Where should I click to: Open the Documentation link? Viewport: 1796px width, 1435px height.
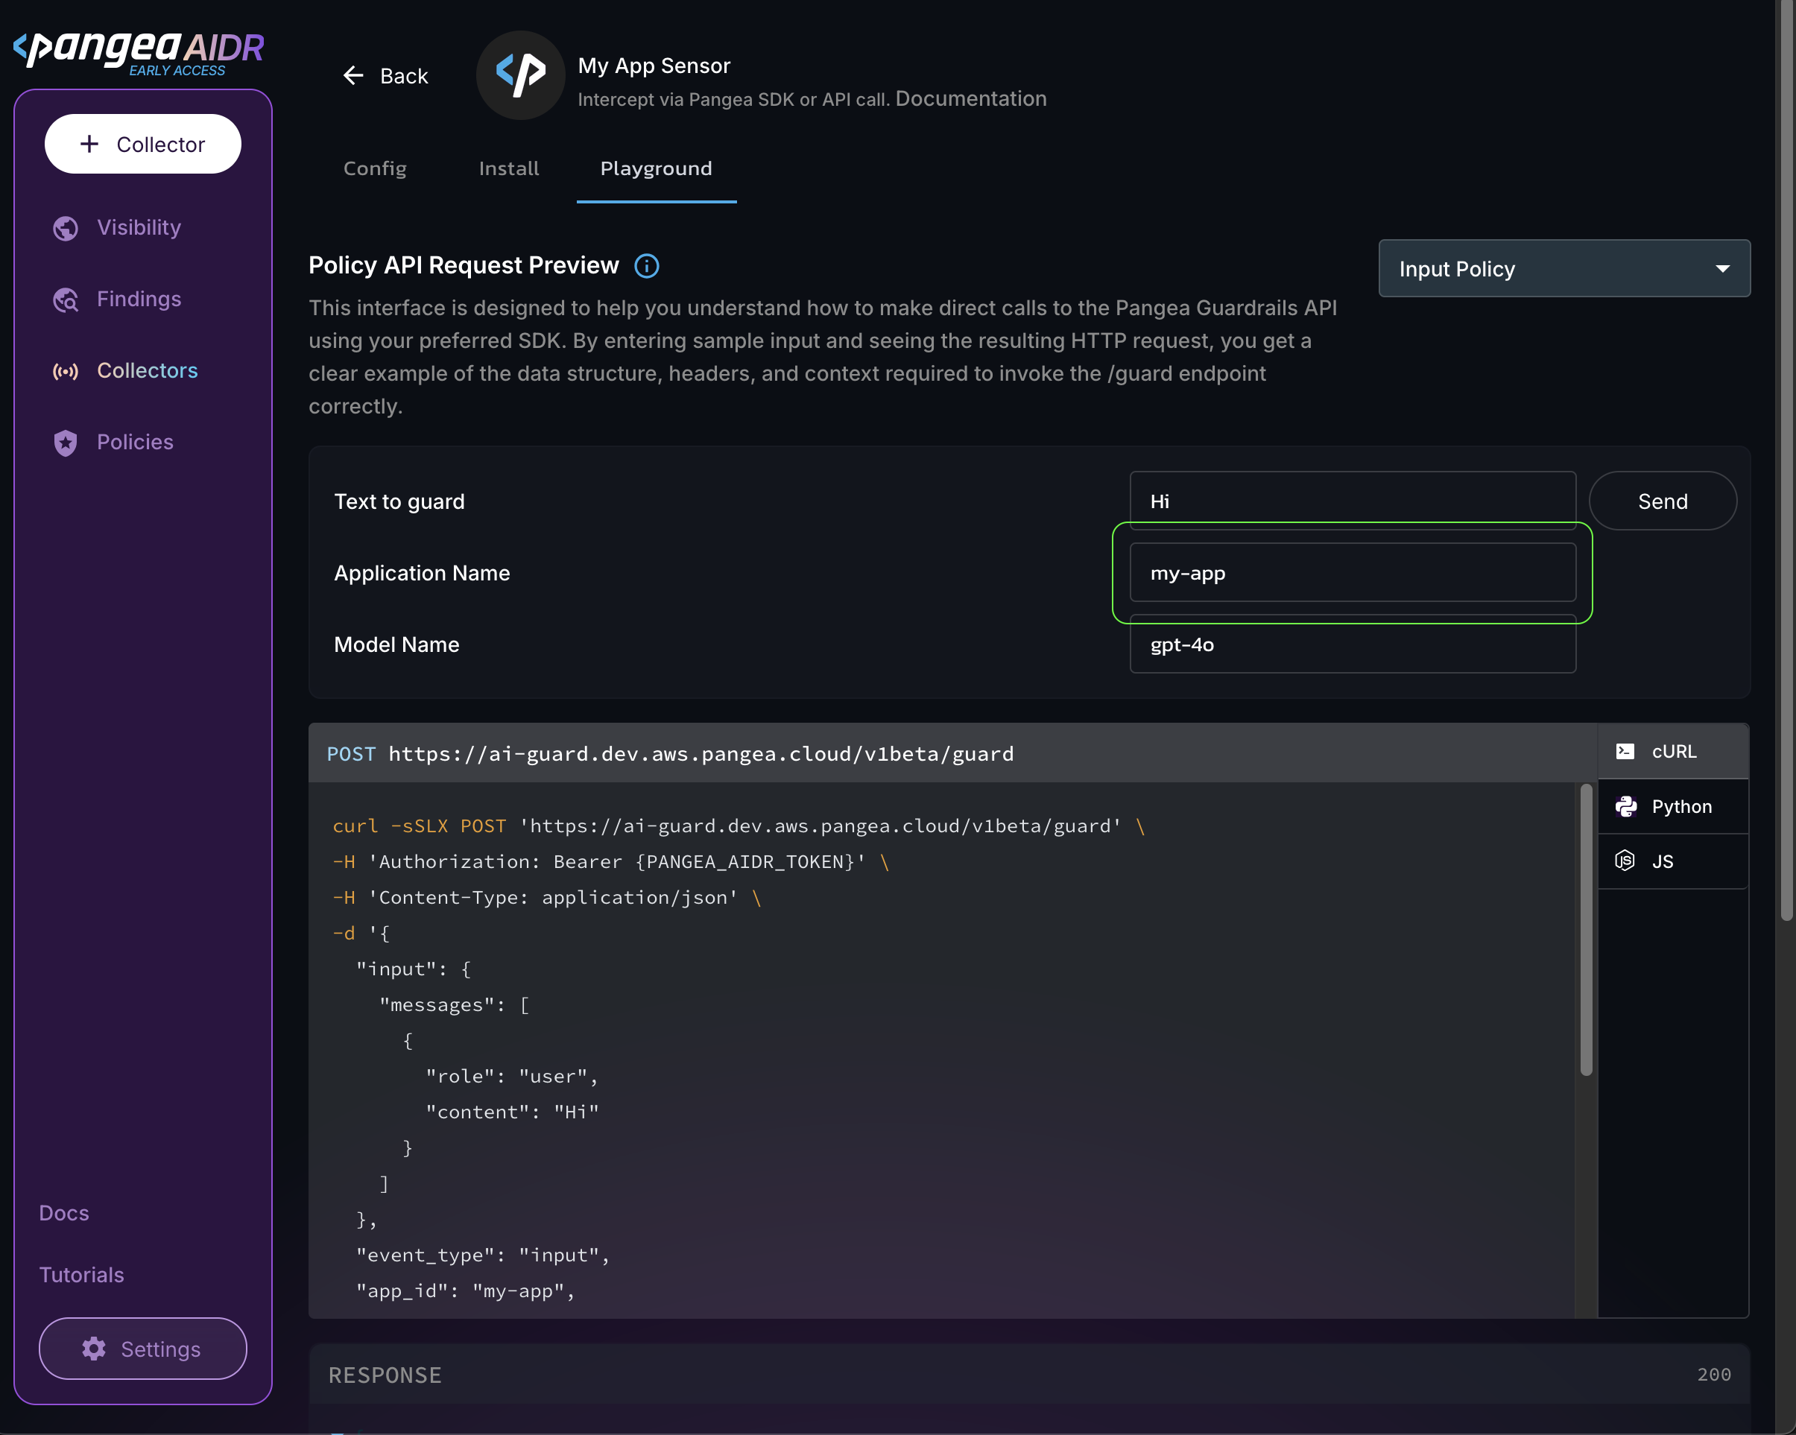[x=970, y=99]
